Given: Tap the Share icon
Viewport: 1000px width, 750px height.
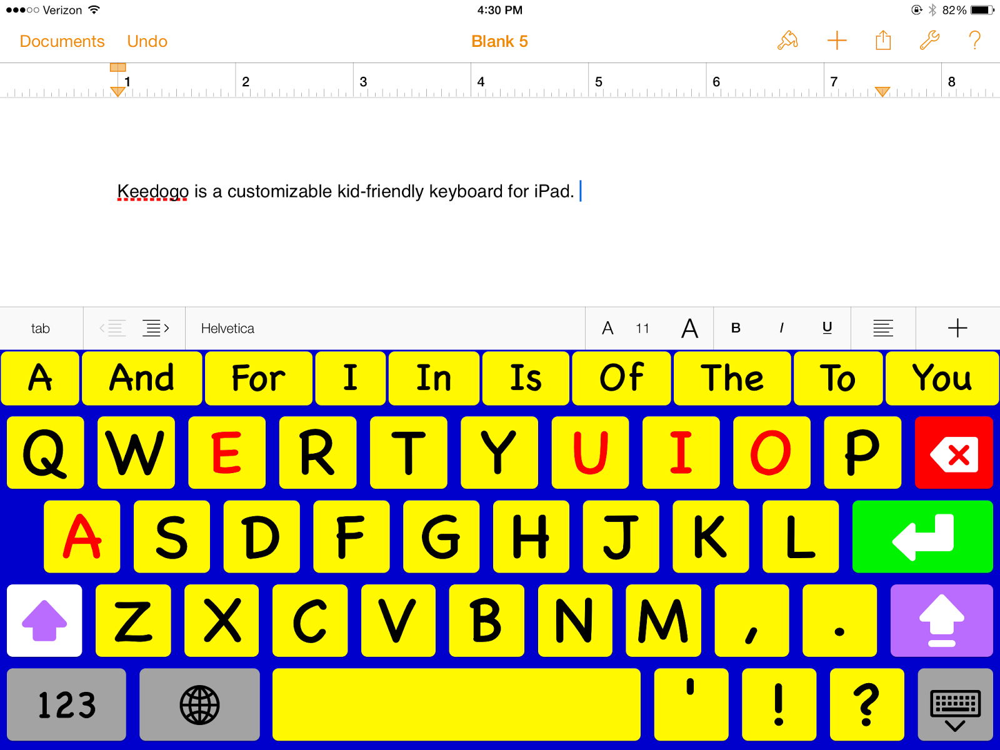Looking at the screenshot, I should coord(882,40).
